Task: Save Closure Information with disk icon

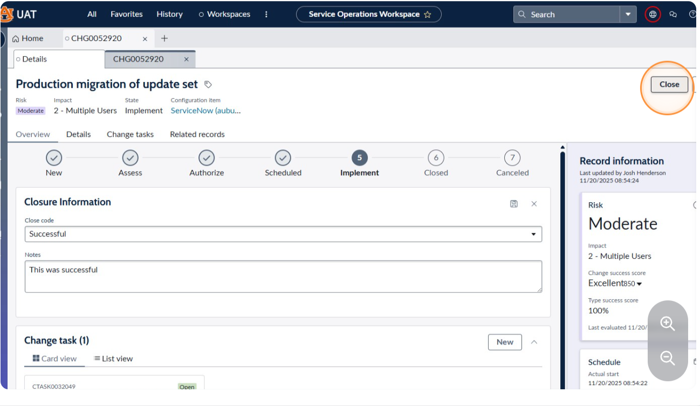Action: click(x=514, y=204)
